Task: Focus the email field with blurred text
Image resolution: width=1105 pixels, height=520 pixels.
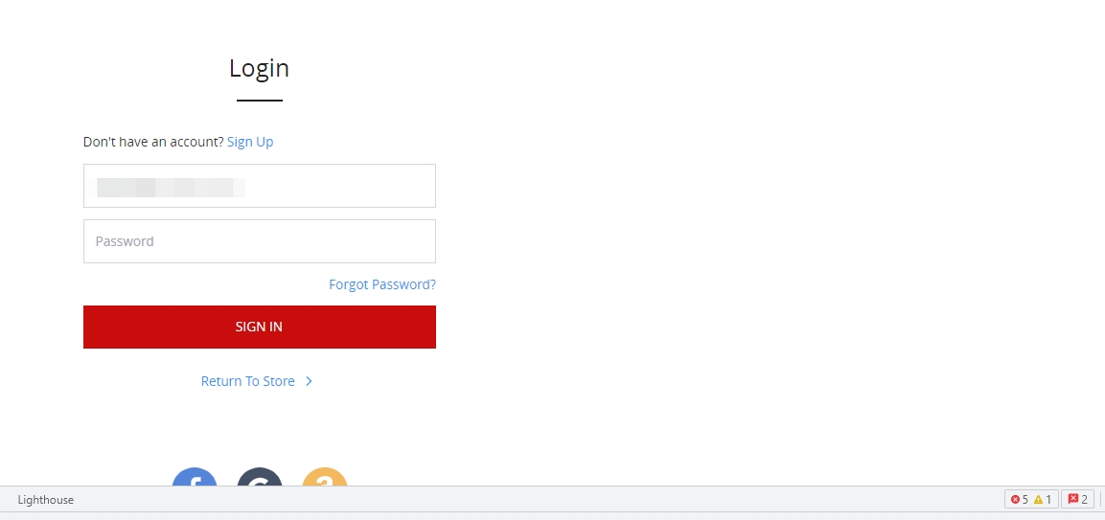Action: pos(260,186)
